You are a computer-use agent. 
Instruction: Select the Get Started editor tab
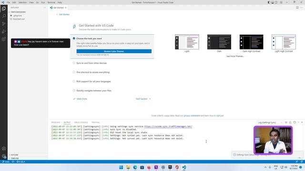click(x=58, y=8)
